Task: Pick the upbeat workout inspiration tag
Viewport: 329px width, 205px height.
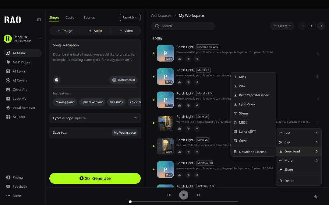Action: click(x=92, y=102)
